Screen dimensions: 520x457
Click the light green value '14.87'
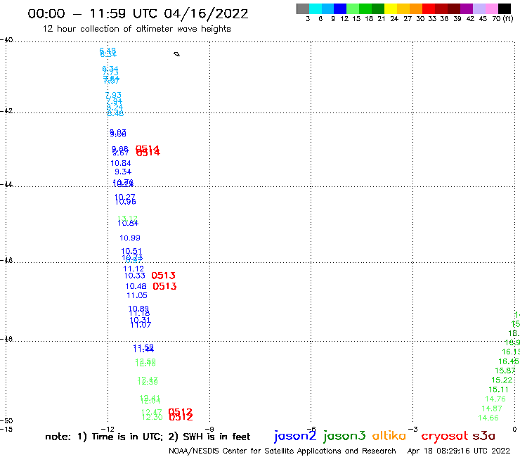[492, 408]
